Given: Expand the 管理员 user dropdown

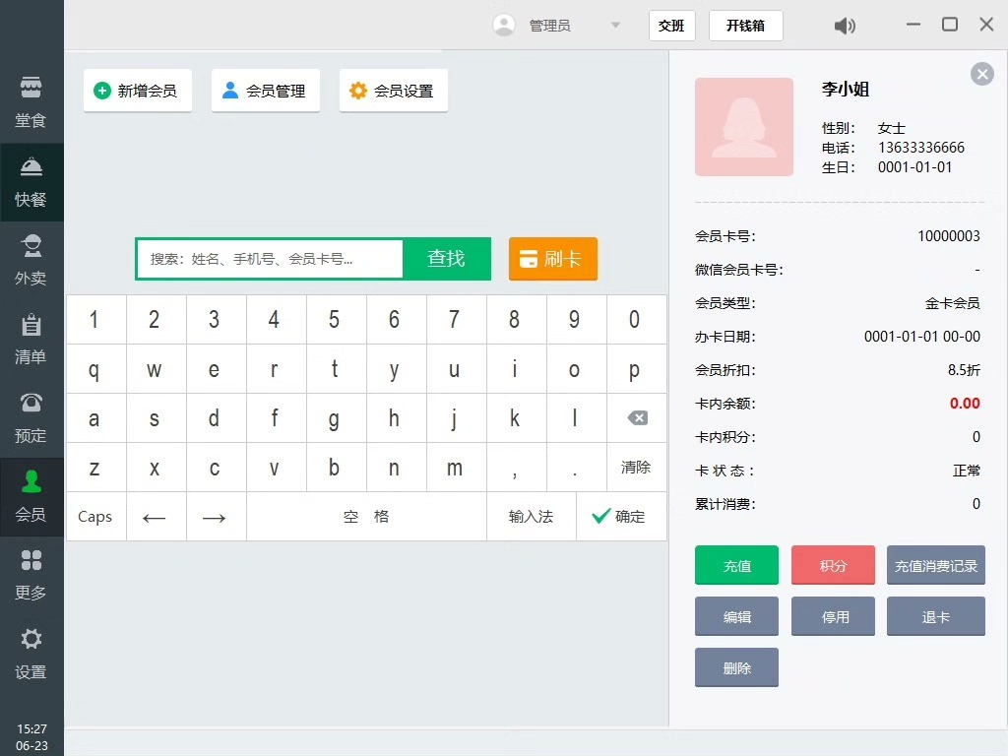Looking at the screenshot, I should point(615,26).
